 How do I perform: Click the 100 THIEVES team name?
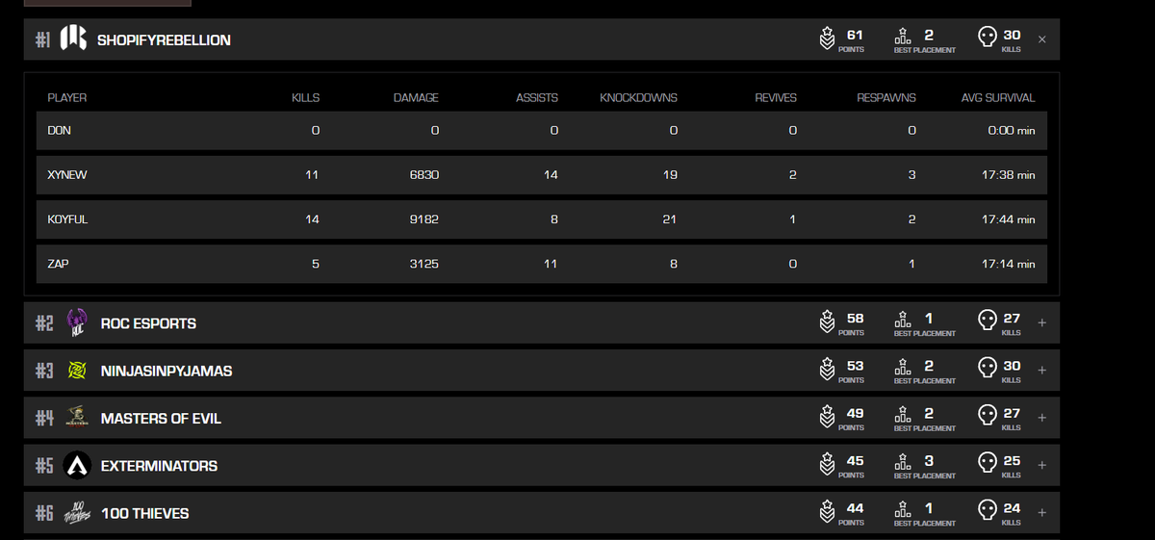[145, 513]
